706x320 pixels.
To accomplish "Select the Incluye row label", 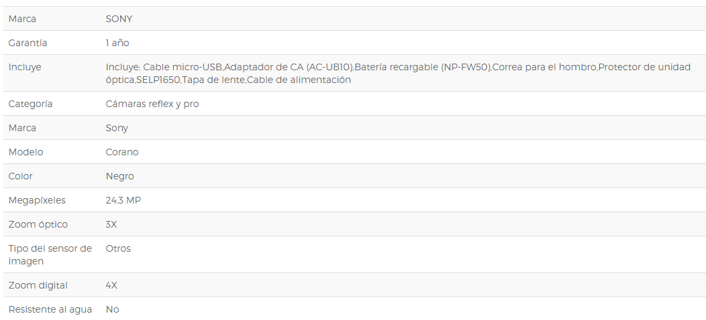I will coord(25,67).
